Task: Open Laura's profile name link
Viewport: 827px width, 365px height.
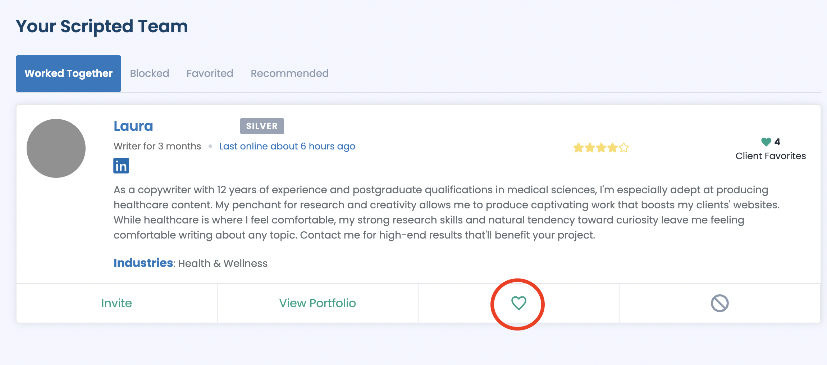Action: click(133, 126)
